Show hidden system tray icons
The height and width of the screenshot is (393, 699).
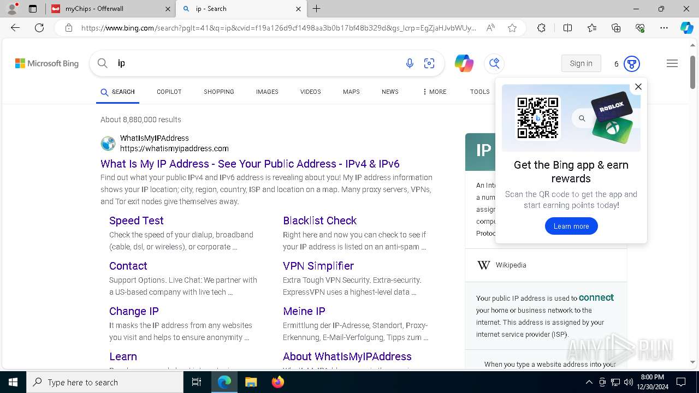click(589, 382)
